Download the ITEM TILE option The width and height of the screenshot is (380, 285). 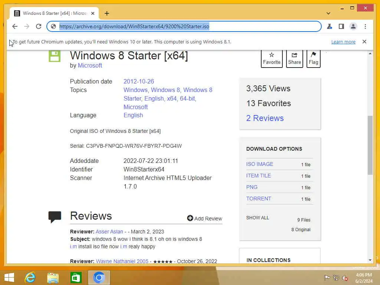point(258,176)
